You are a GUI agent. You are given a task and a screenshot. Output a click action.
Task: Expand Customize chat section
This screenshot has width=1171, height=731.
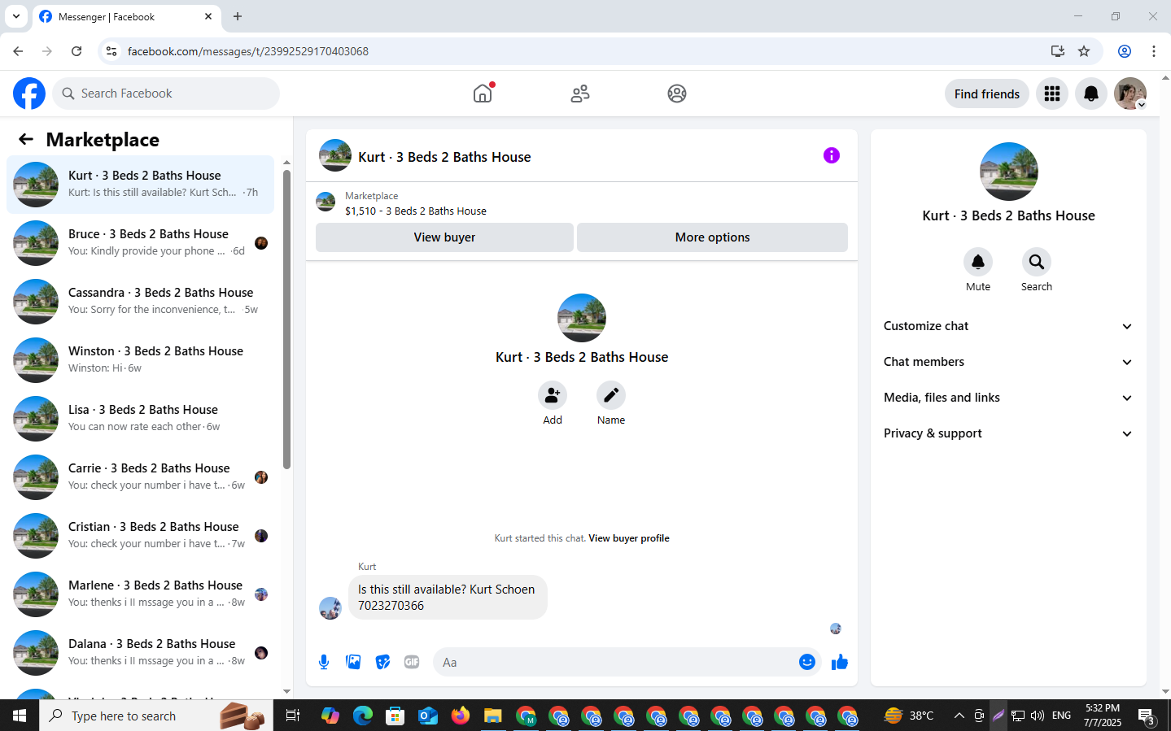click(x=1008, y=326)
